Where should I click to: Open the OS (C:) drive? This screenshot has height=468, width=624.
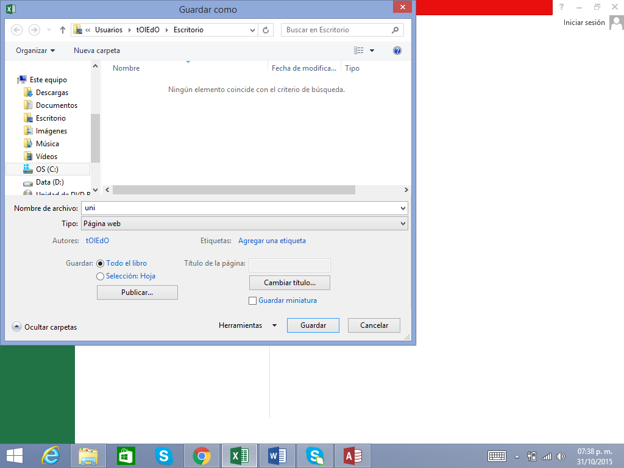tap(47, 169)
